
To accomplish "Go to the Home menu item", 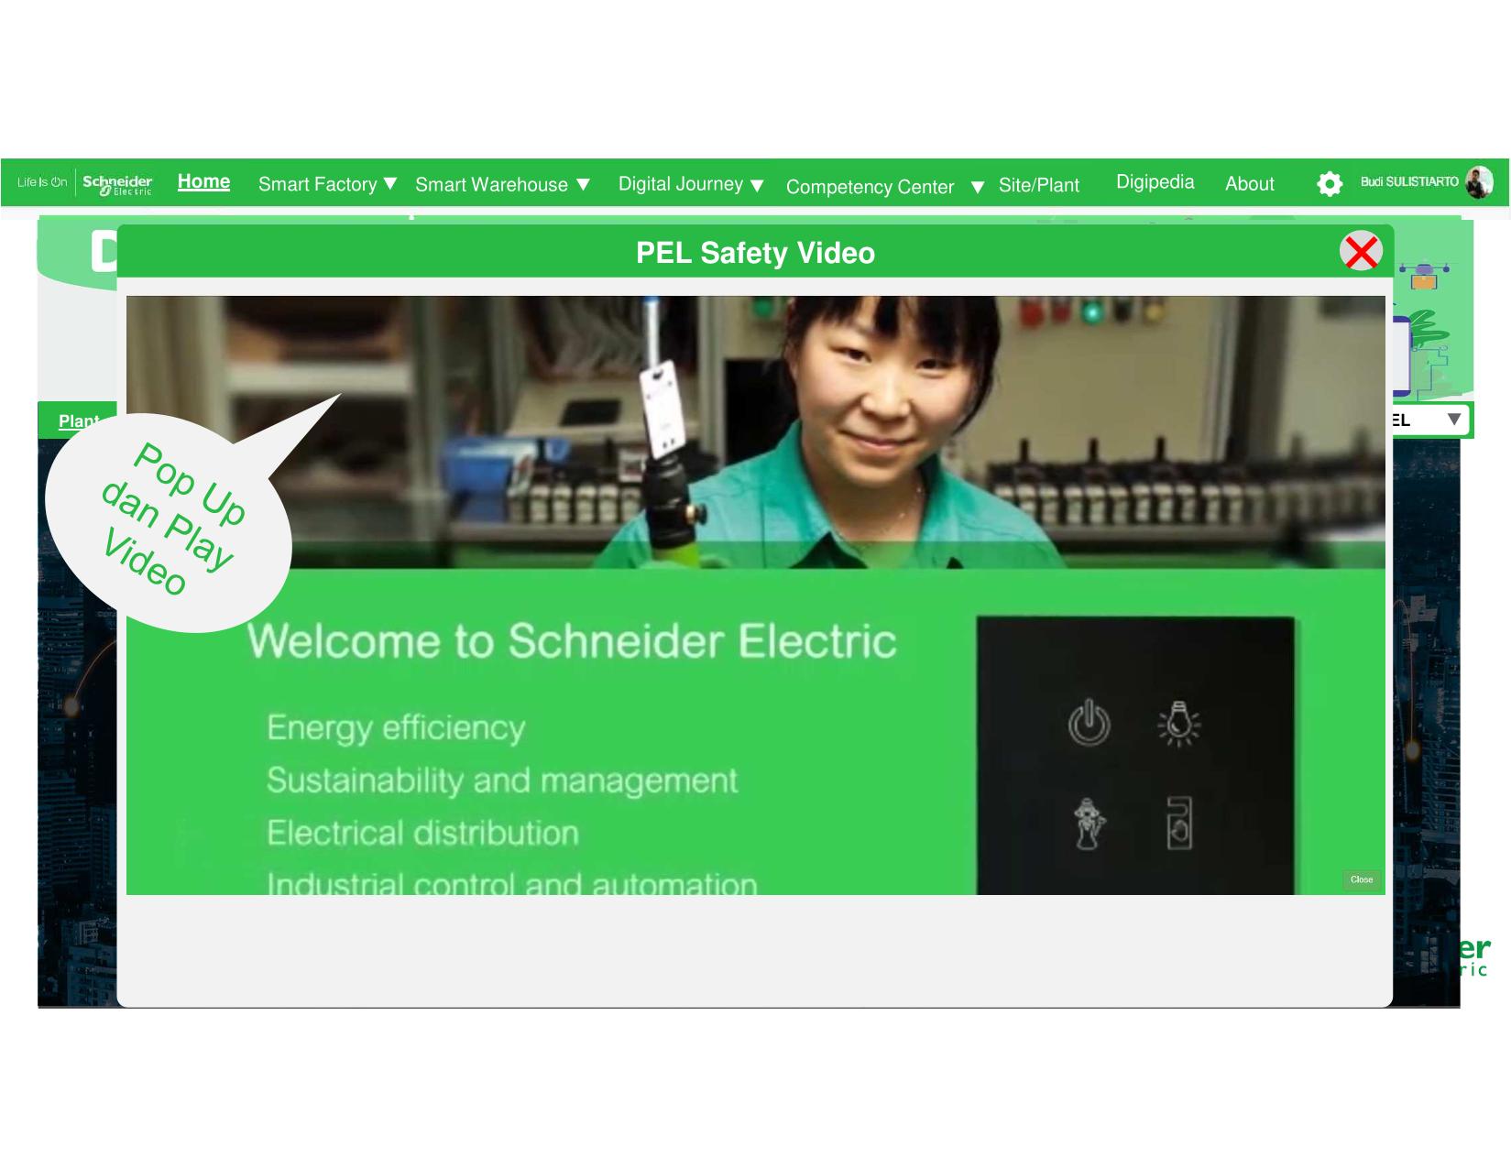I will tap(203, 181).
